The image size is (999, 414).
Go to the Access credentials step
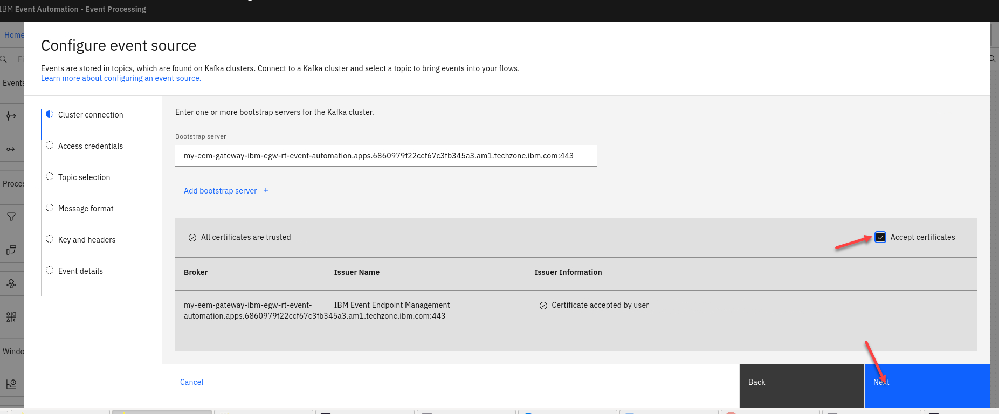(91, 146)
